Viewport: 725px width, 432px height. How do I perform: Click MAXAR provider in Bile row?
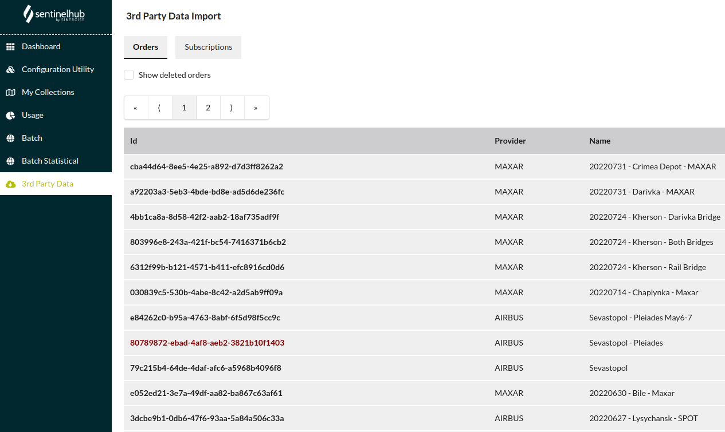[x=509, y=393]
